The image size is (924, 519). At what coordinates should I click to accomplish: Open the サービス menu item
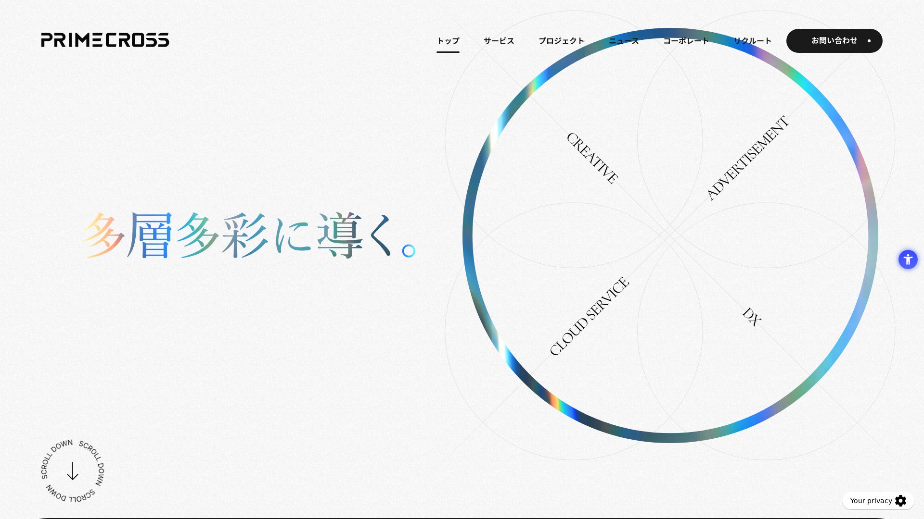[499, 41]
